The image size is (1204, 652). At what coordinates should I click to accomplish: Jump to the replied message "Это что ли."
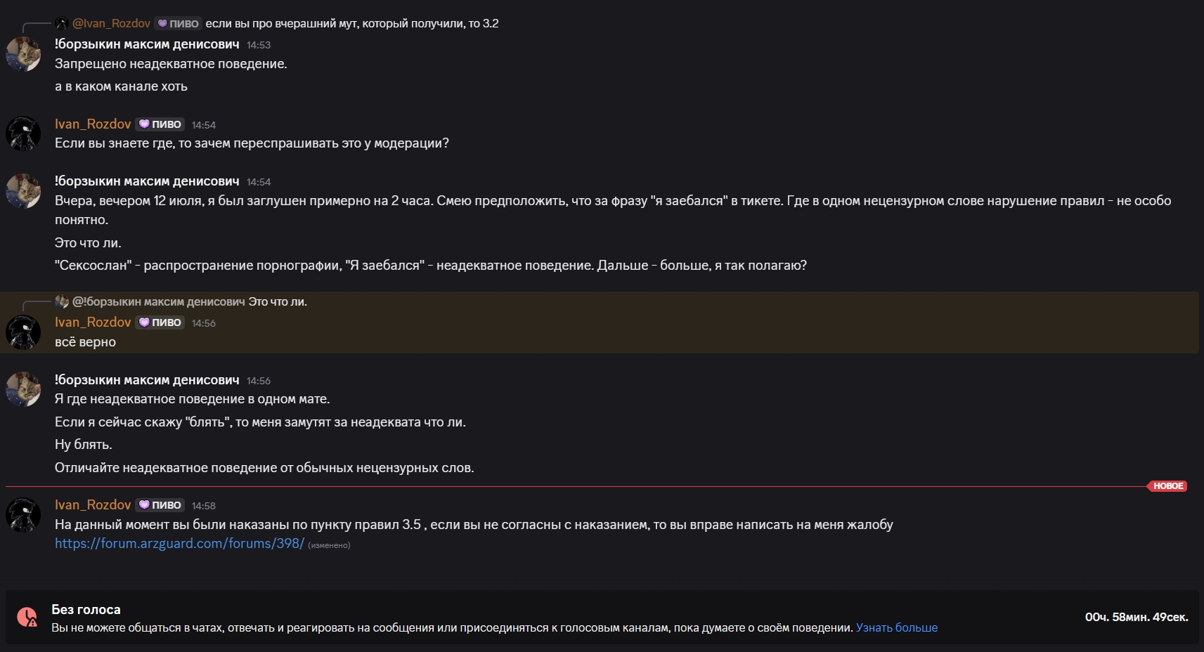point(278,302)
